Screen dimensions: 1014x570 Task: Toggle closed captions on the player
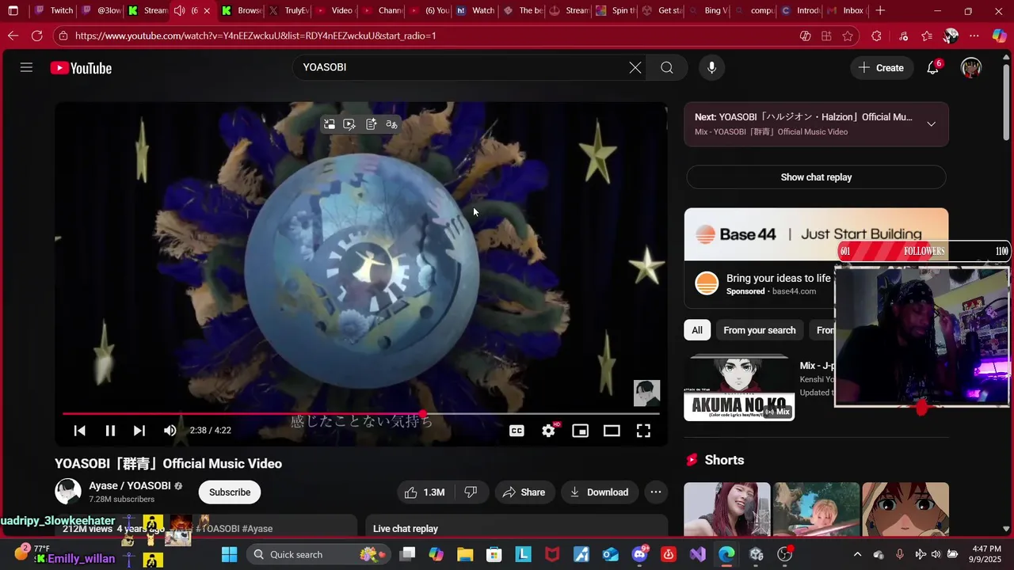517,431
